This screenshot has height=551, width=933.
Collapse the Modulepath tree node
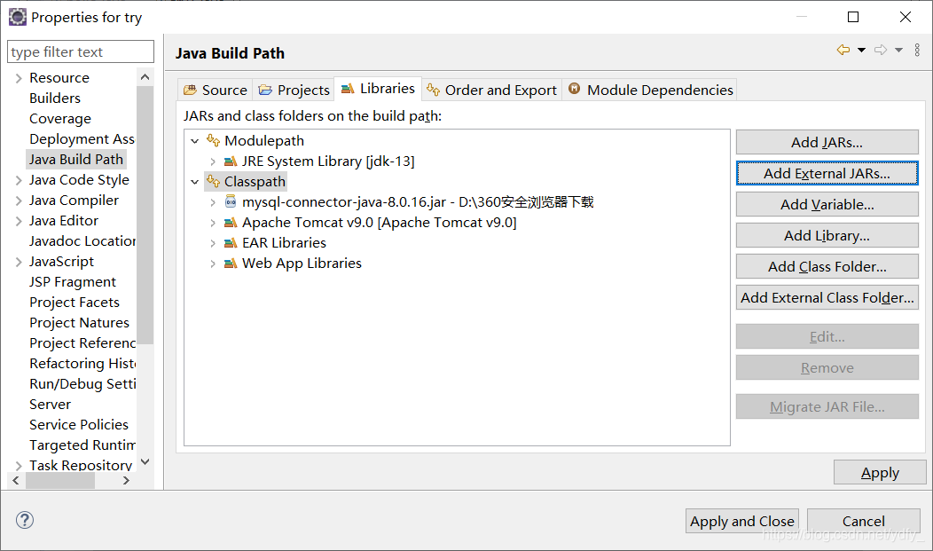[x=194, y=141]
